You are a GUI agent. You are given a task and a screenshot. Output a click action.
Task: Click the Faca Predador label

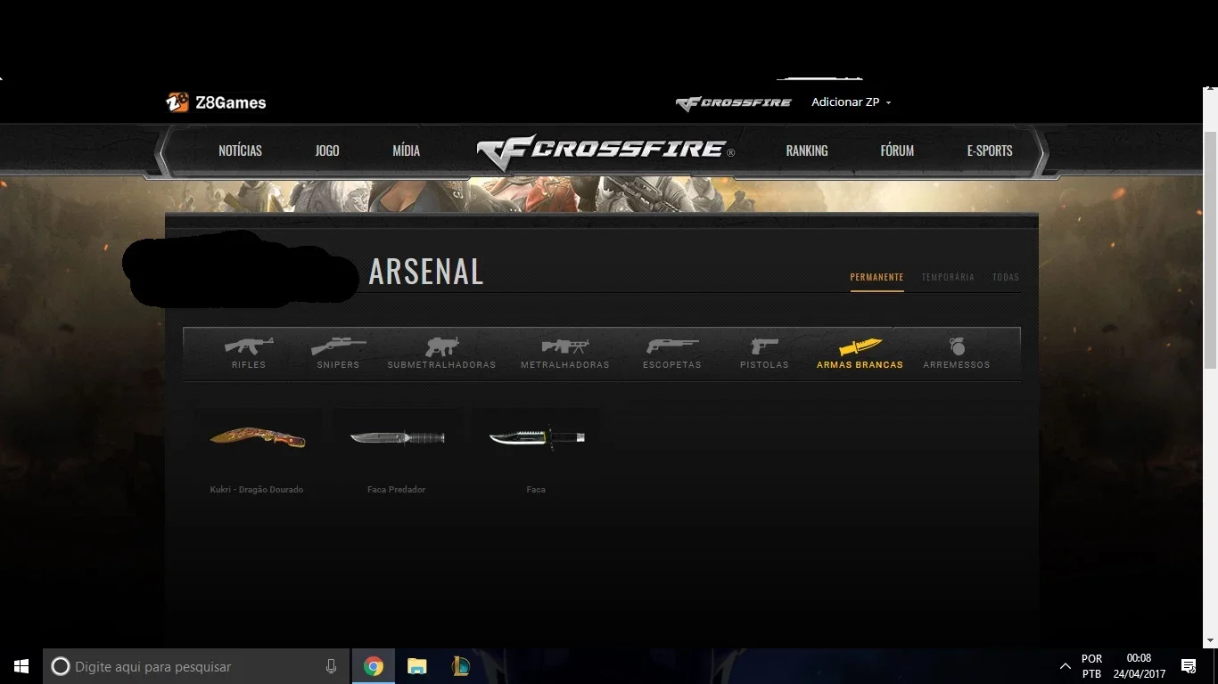[x=396, y=490]
